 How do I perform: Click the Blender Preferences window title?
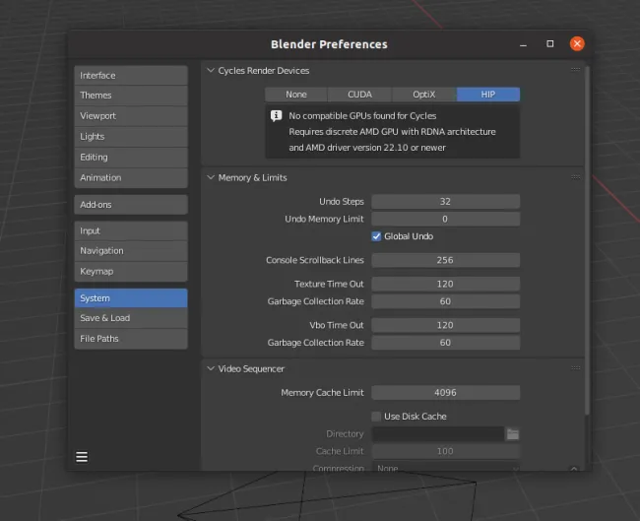tap(329, 44)
